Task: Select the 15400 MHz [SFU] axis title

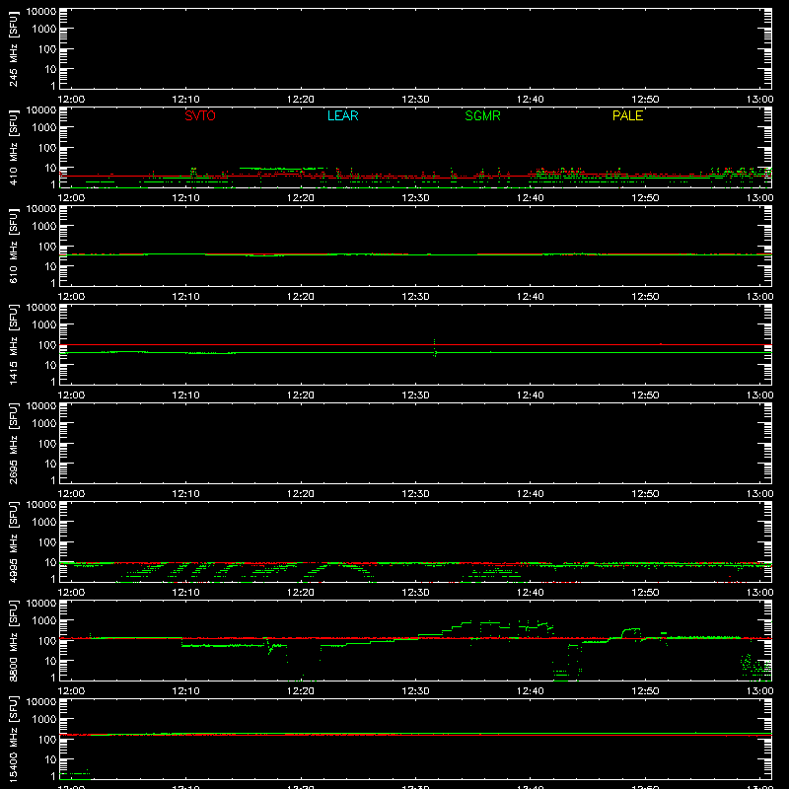Action: pos(14,739)
